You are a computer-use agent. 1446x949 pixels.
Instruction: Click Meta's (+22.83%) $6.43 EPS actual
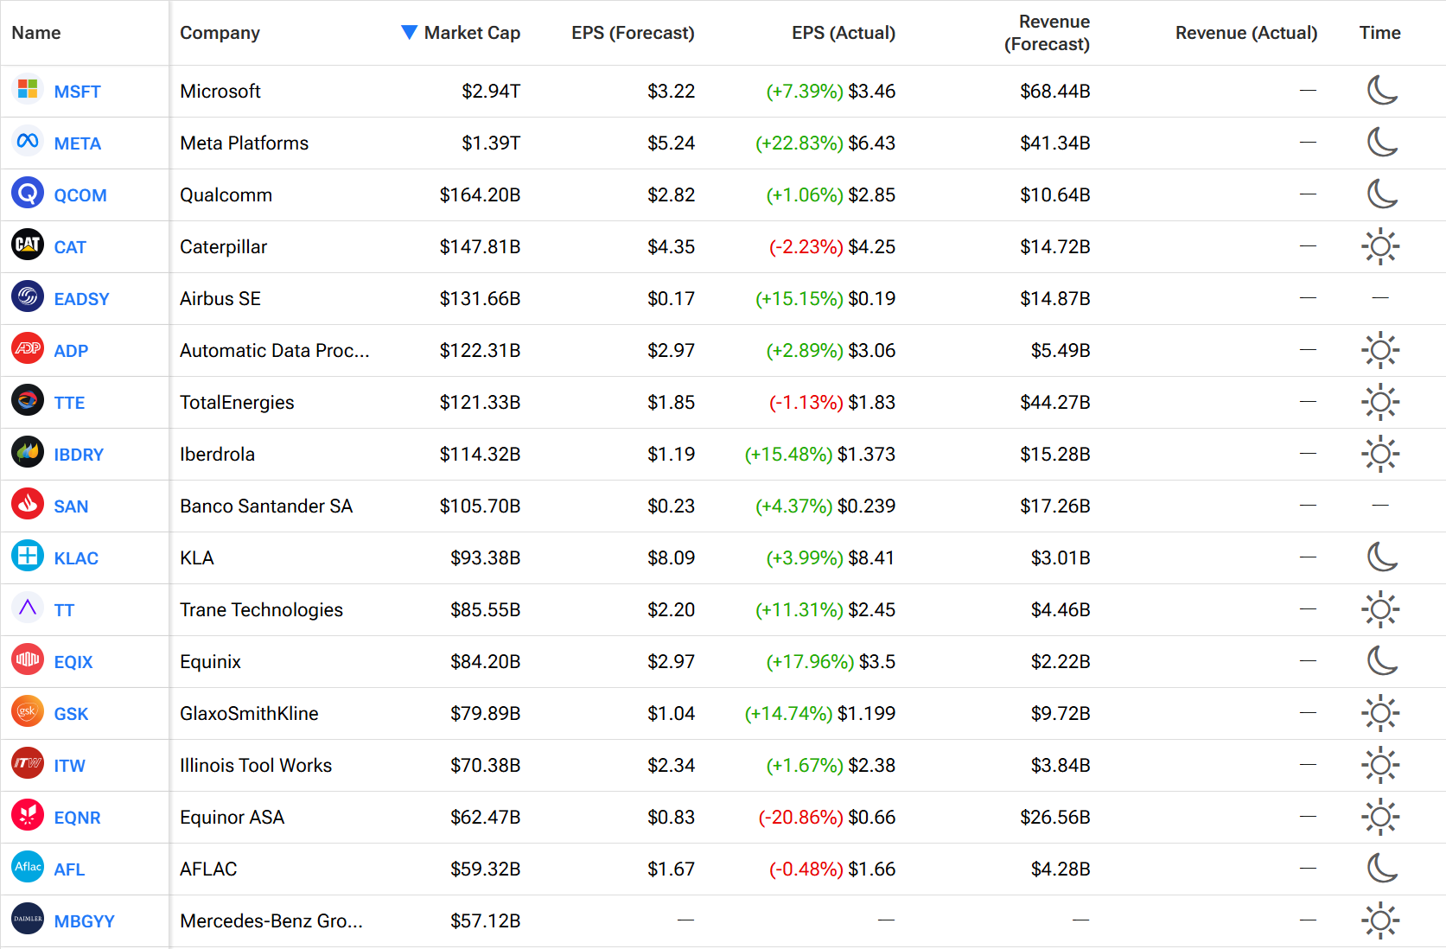[x=825, y=143]
